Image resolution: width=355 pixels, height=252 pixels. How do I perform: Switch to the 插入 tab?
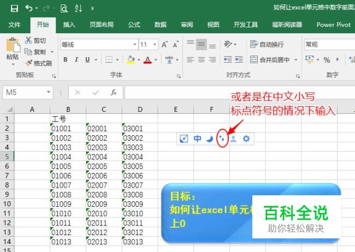pos(69,25)
